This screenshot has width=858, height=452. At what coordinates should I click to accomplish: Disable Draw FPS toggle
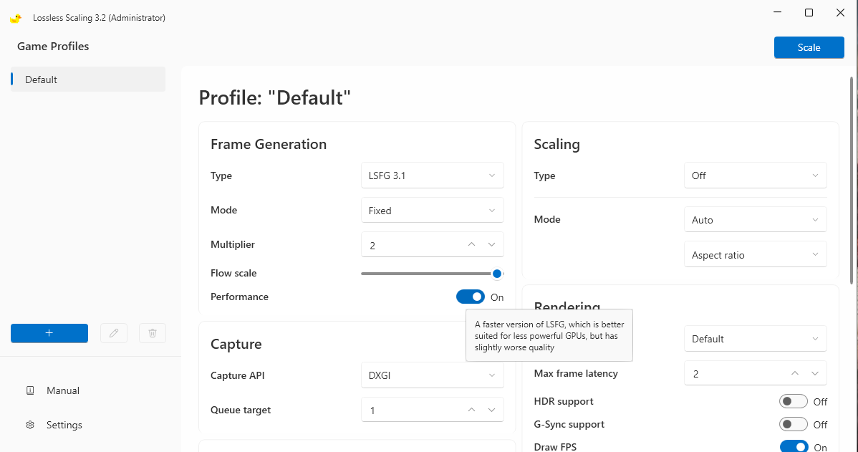click(794, 446)
